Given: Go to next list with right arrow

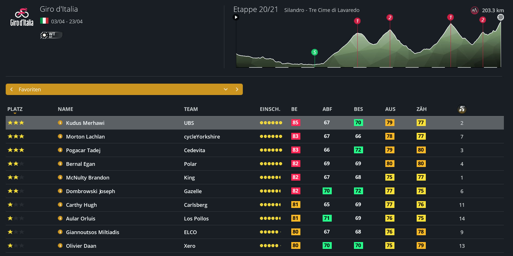Looking at the screenshot, I should click(237, 89).
